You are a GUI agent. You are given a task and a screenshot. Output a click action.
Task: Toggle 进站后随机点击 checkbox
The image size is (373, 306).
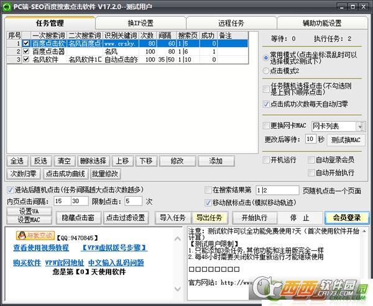coord(10,190)
